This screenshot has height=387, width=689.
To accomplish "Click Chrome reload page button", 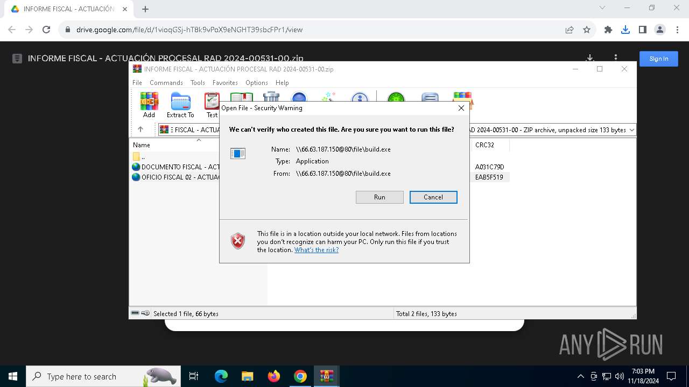I will 46,30.
